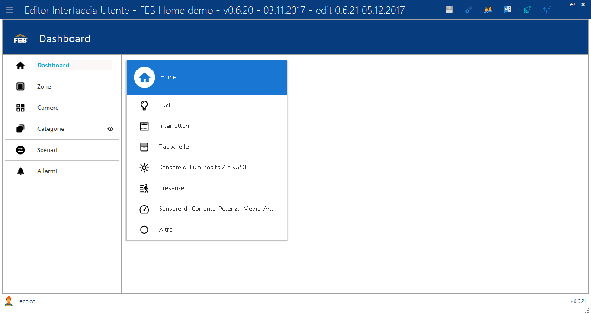Click the Allarmi bell icon

[20, 171]
